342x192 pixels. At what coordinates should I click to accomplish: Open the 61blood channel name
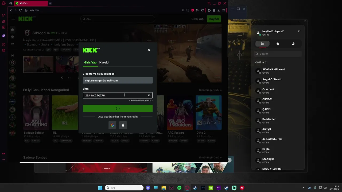[39, 33]
